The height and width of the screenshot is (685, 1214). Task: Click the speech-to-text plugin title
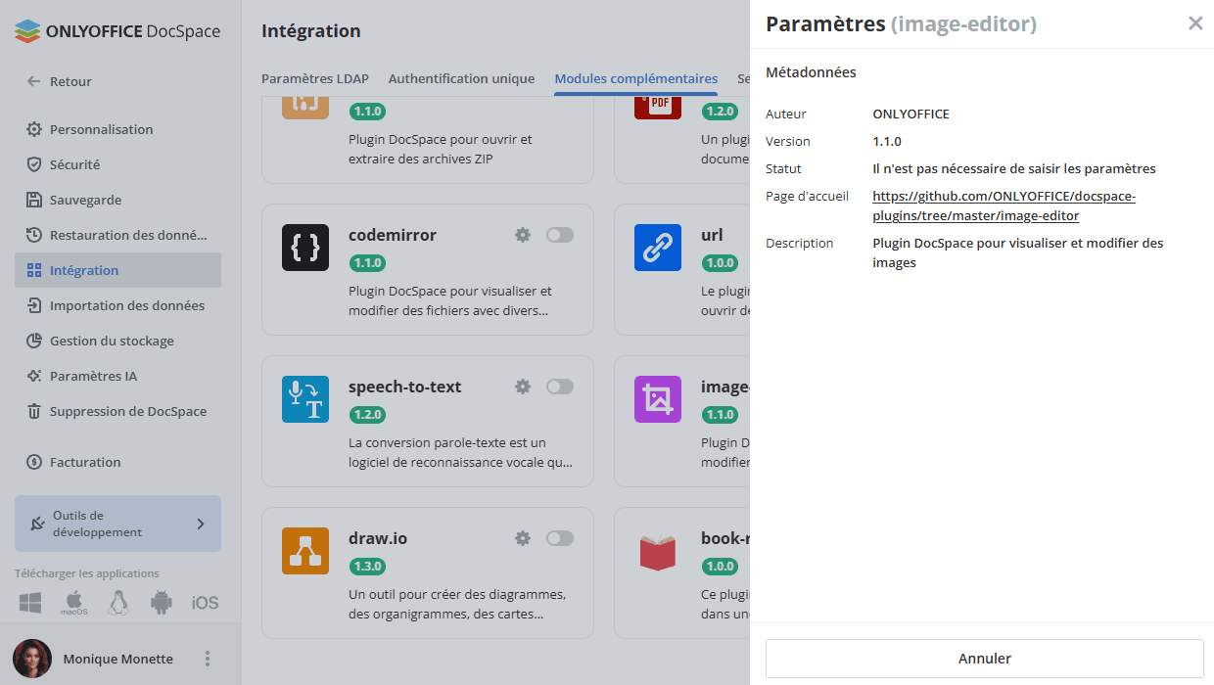tap(404, 387)
